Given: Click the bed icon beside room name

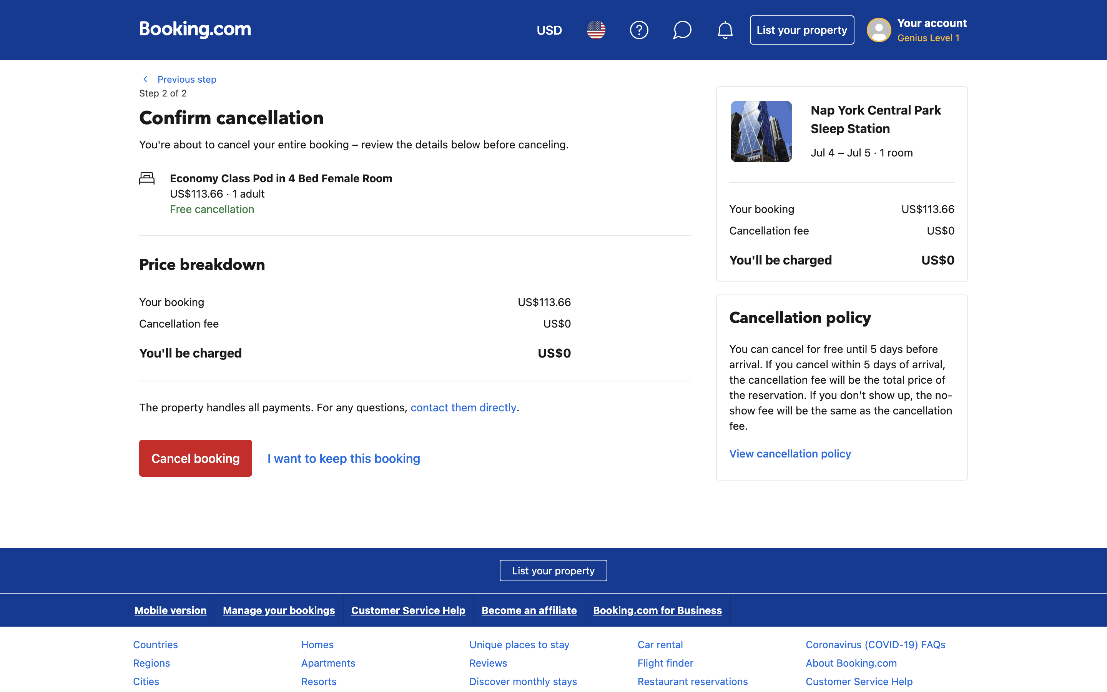Looking at the screenshot, I should tap(147, 178).
